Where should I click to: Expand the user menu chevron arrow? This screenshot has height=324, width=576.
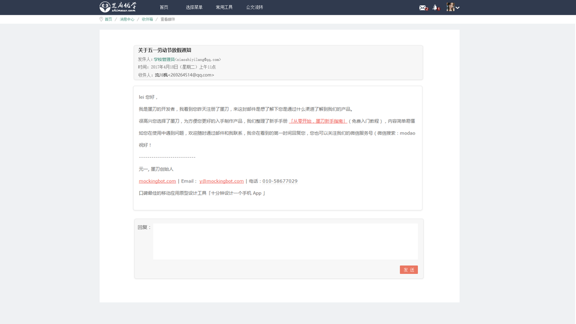(457, 8)
